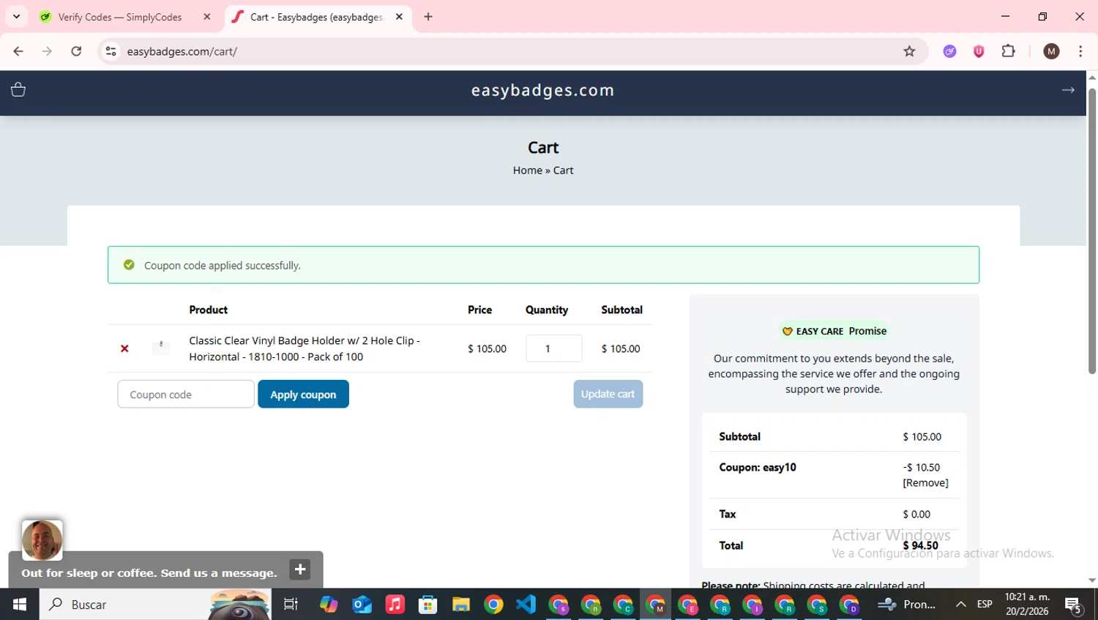Image resolution: width=1098 pixels, height=620 pixels.
Task: Show hidden system tray icons chevron
Action: [x=960, y=605]
